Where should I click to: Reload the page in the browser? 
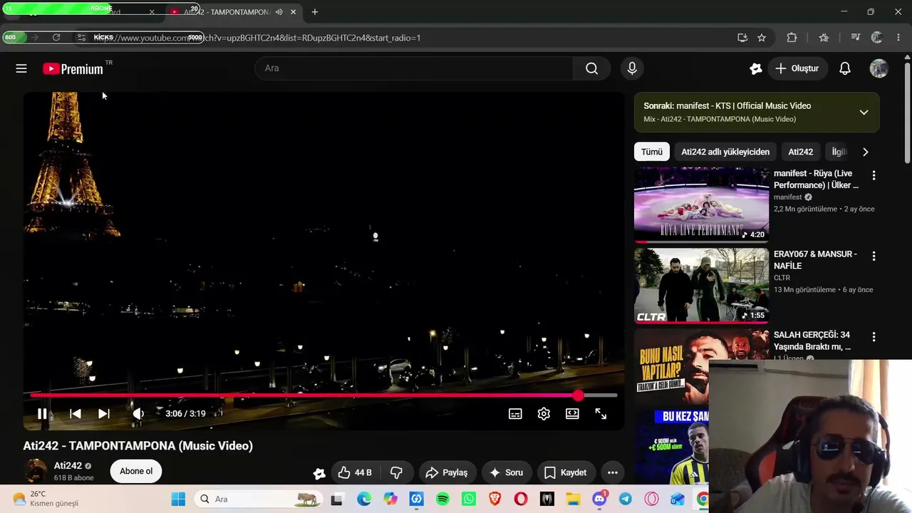point(56,37)
